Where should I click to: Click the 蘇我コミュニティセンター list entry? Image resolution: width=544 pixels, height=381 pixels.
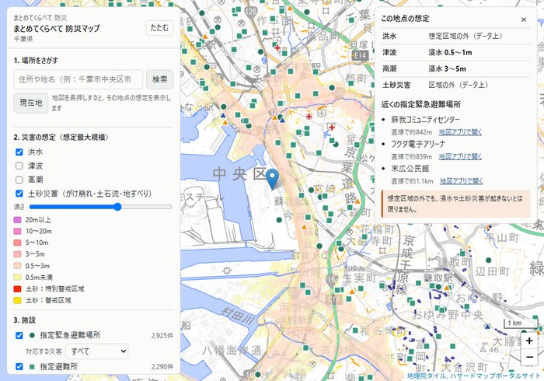point(425,120)
